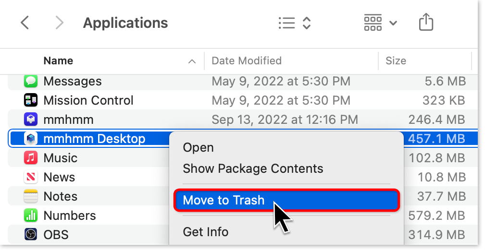Click Messages date May 9, 2022
Viewport: 485px width, 252px height.
pyautogui.click(x=281, y=81)
